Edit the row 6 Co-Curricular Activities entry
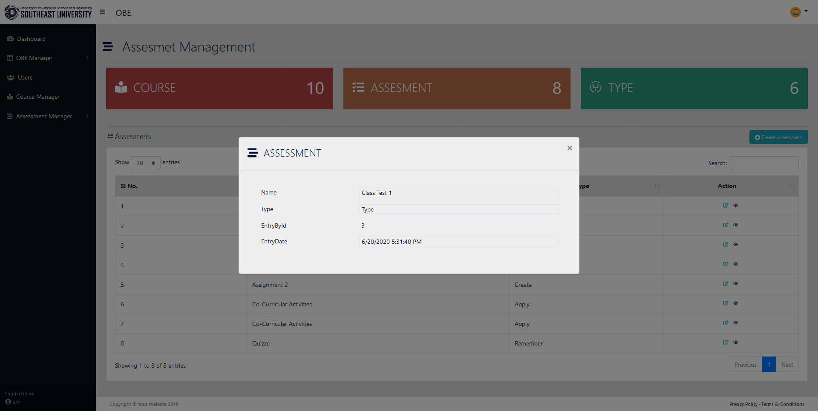Screen dimensions: 818x411 click(x=726, y=303)
